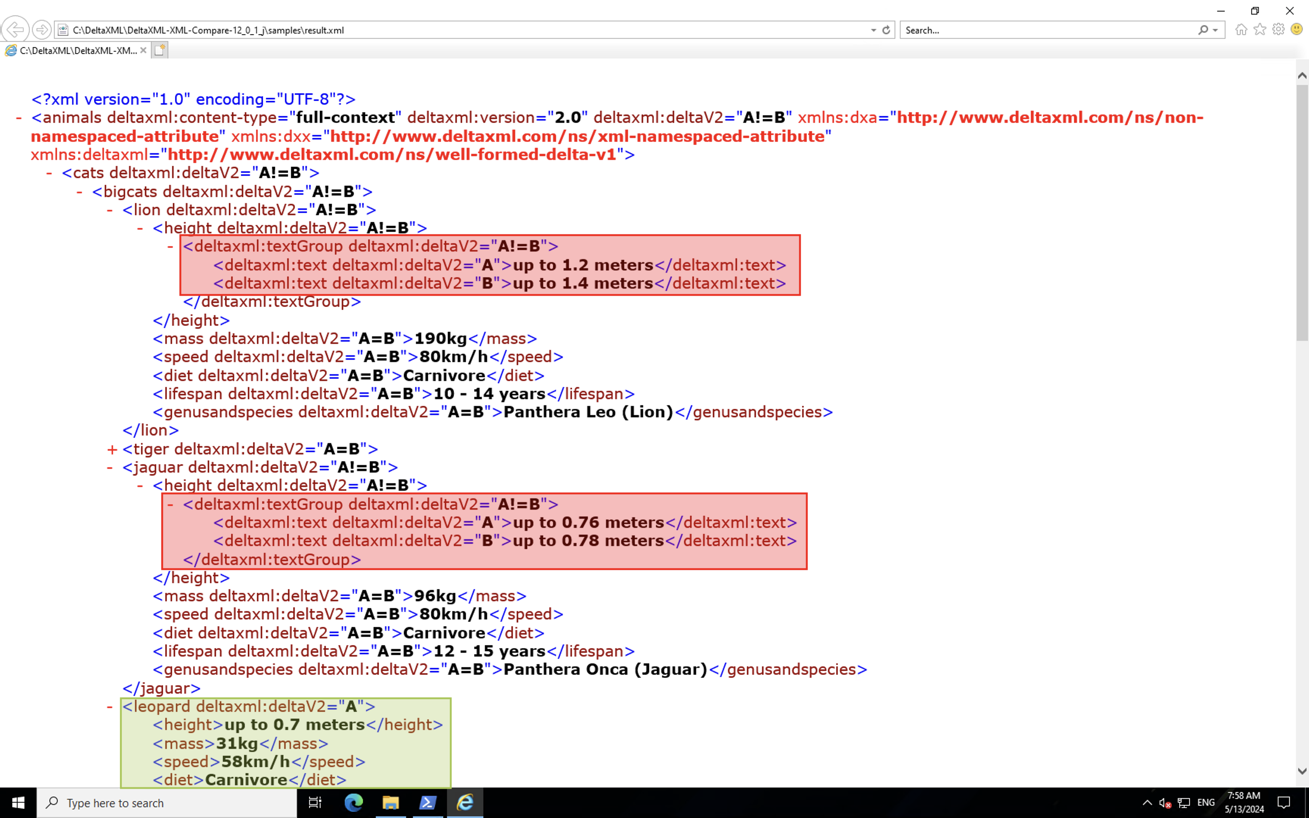Go back with the browser Back arrow
1309x818 pixels.
tap(15, 29)
